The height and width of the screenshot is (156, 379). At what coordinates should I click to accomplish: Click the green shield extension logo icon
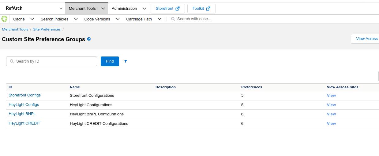click(4, 19)
